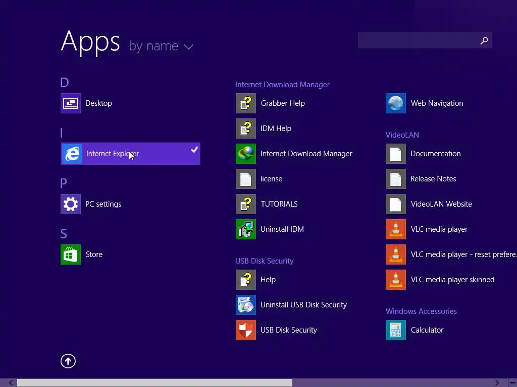Viewport: 517px width, 387px height.
Task: Click the Windows Accessories group header
Action: click(x=421, y=311)
